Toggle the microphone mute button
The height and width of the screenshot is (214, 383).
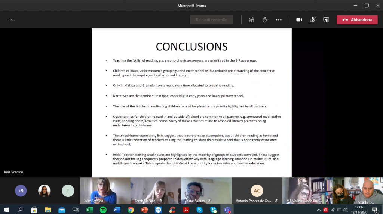point(313,20)
